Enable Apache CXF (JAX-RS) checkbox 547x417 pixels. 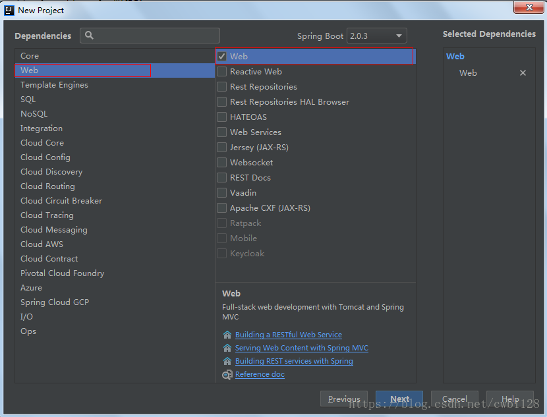pyautogui.click(x=222, y=208)
